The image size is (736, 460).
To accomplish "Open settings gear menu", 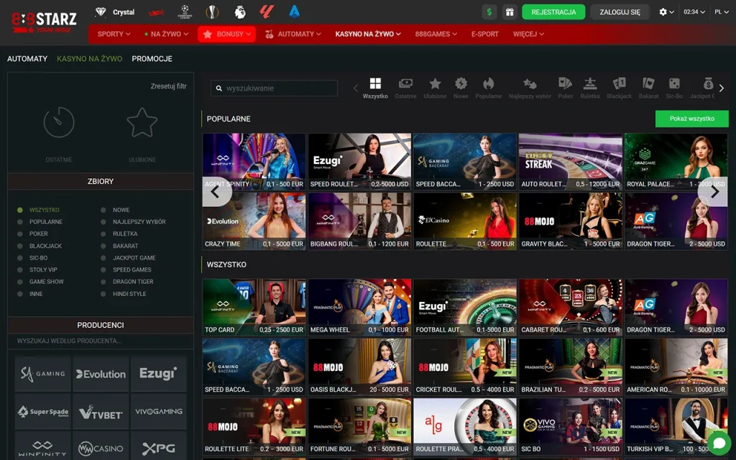I will tap(666, 11).
